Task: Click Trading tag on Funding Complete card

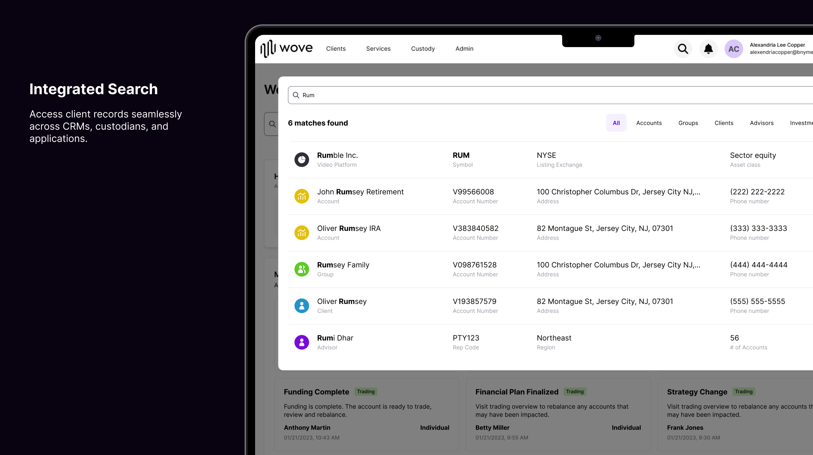Action: [x=366, y=392]
